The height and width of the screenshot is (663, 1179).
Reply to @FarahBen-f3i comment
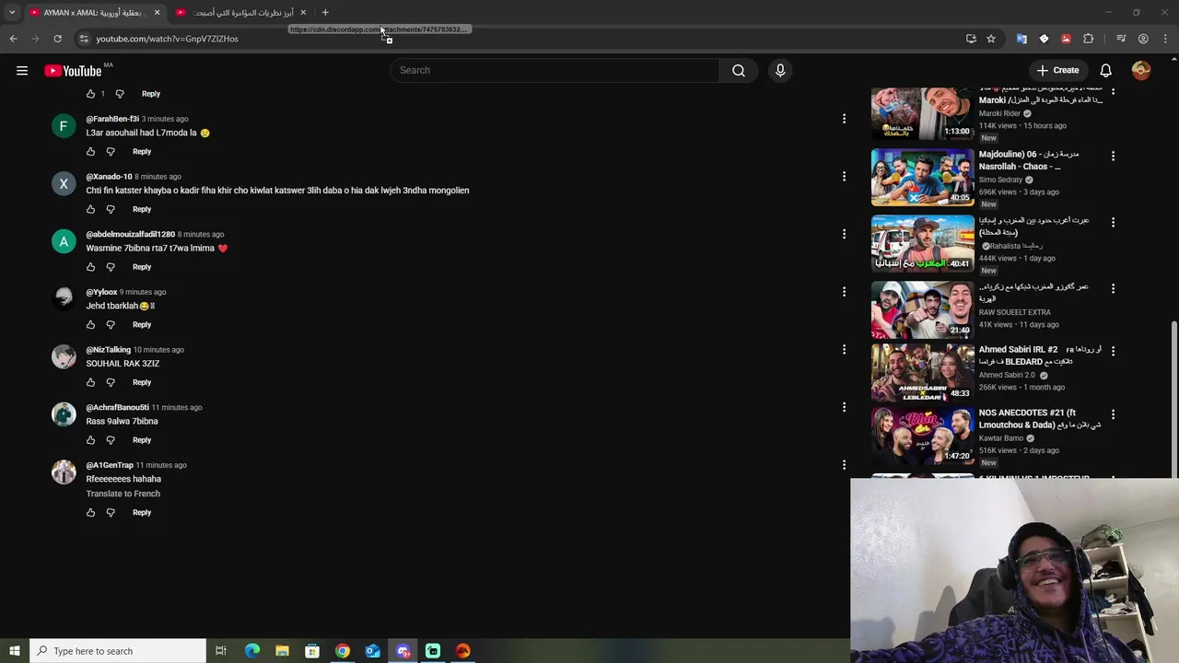click(x=142, y=152)
